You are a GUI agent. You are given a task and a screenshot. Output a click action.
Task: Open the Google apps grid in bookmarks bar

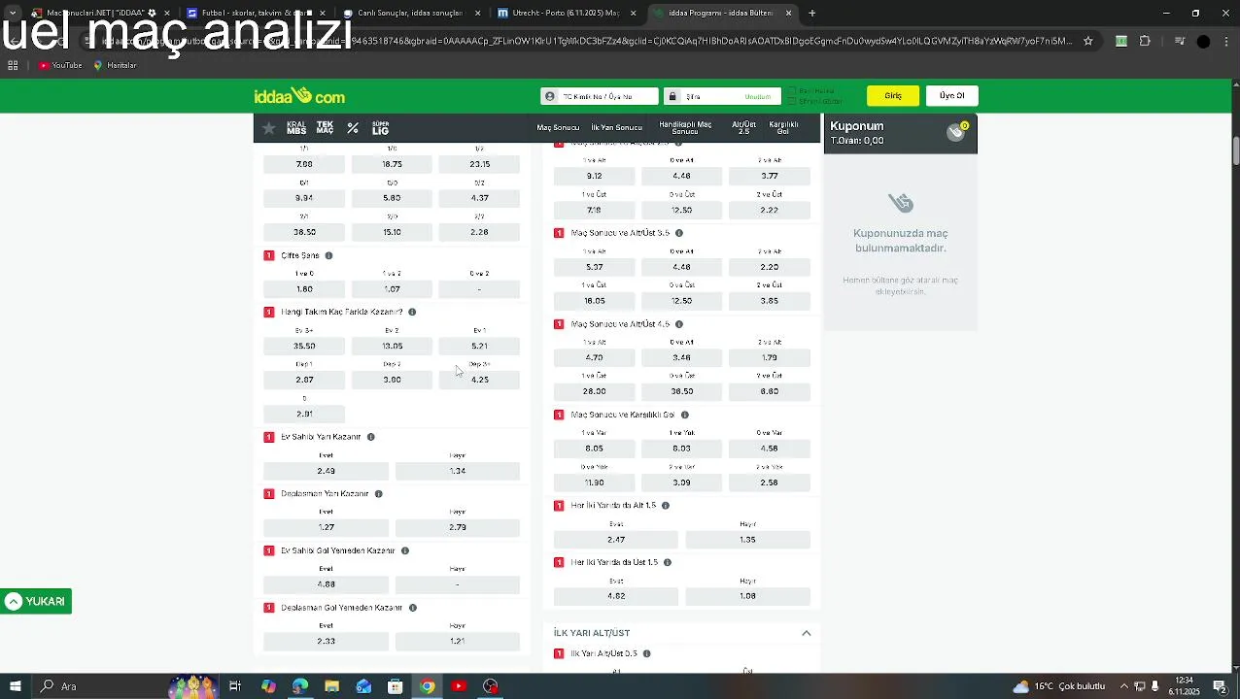[x=13, y=65]
